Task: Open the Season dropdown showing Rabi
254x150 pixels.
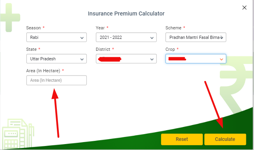Action: coord(56,37)
